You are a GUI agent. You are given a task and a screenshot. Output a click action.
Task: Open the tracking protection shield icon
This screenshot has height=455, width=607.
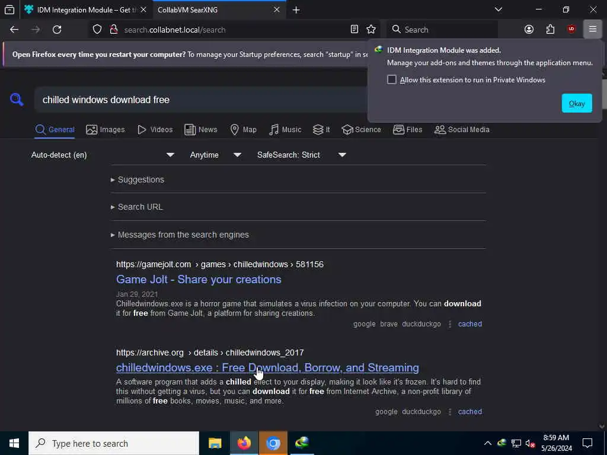97,30
